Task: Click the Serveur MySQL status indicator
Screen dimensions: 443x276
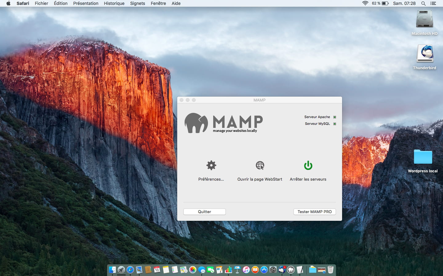Action: (x=335, y=124)
